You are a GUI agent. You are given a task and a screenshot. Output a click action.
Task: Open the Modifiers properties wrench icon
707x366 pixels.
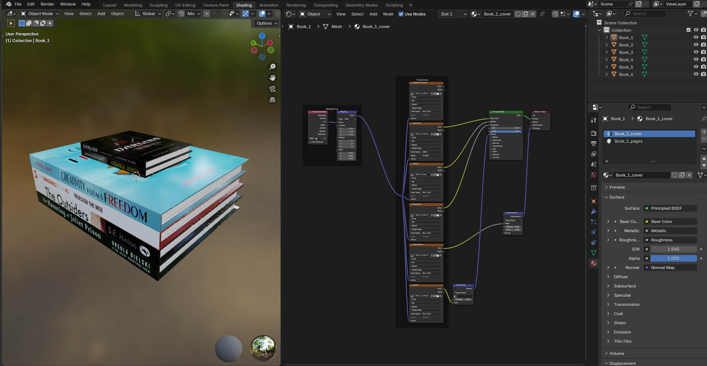pos(594,212)
